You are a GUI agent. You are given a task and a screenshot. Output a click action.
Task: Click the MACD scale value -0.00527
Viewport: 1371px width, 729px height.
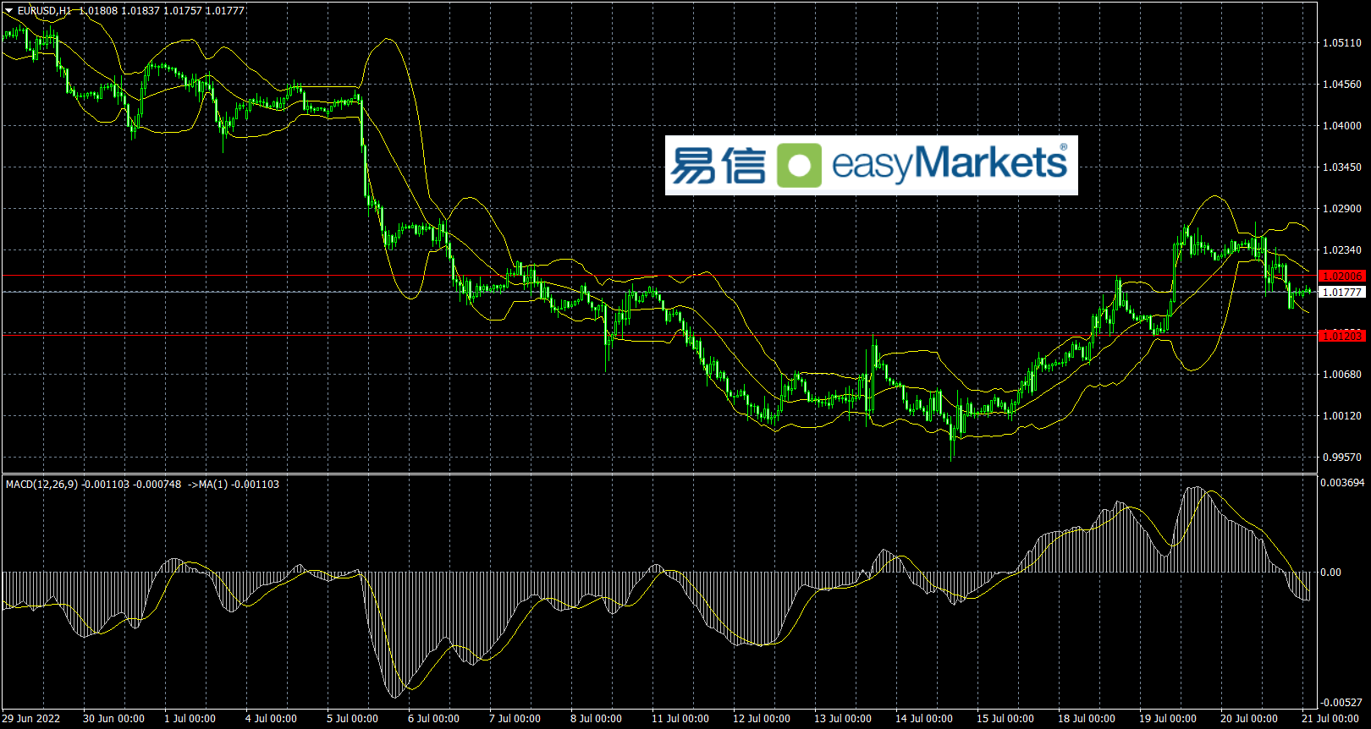point(1342,703)
